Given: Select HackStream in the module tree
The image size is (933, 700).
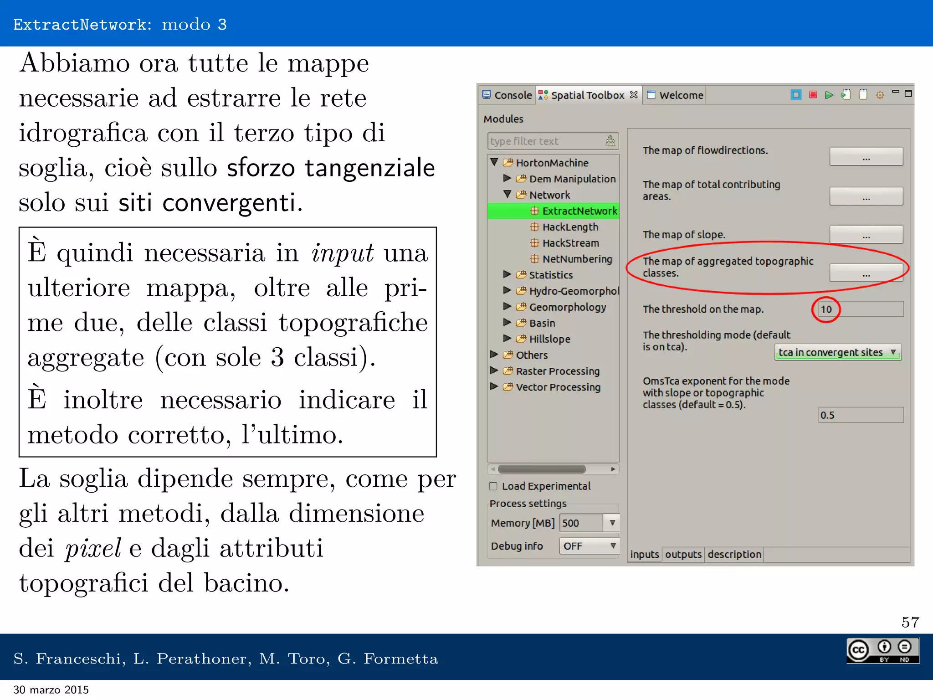Looking at the screenshot, I should [570, 242].
